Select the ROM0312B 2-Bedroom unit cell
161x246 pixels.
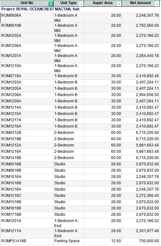27,133
